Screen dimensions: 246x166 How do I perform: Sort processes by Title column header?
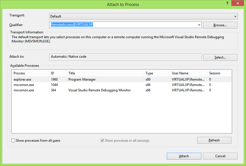(x=105, y=73)
